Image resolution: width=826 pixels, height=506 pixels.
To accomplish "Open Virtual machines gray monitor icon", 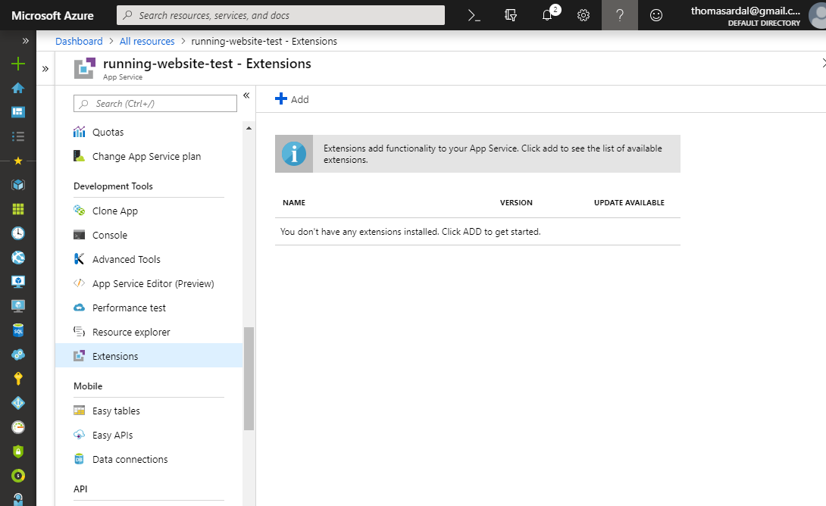I will pyautogui.click(x=18, y=306).
